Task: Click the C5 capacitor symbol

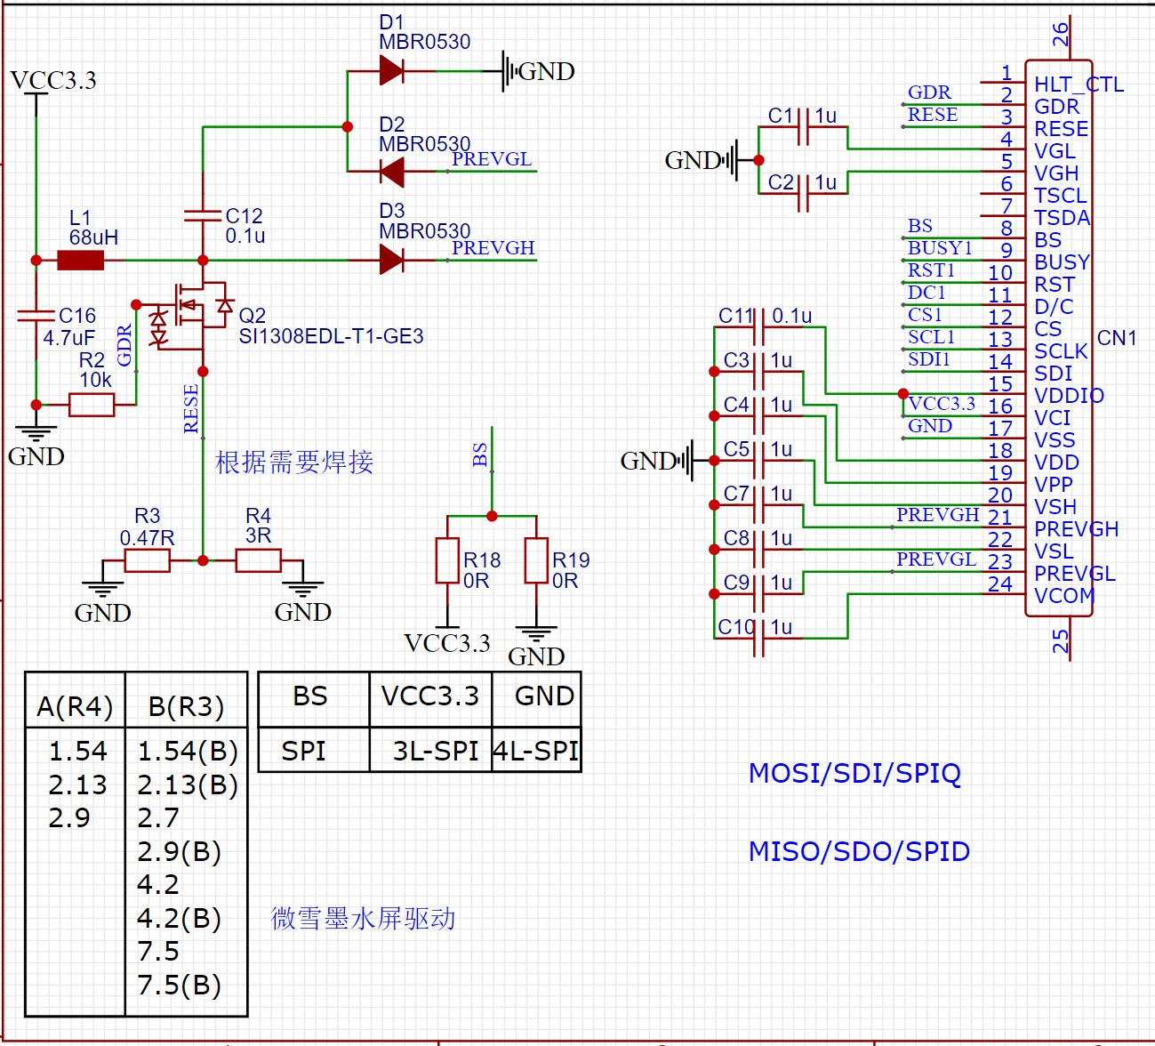Action: point(758,460)
